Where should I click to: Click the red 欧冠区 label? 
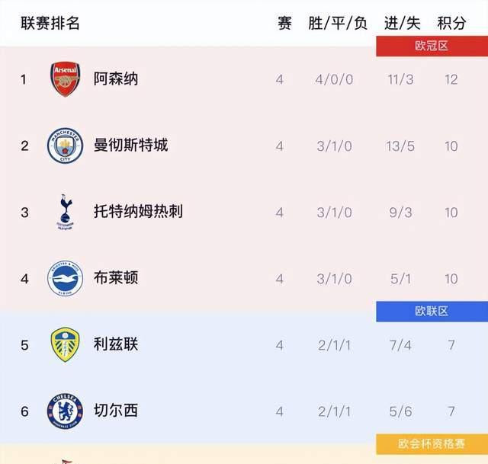click(432, 46)
